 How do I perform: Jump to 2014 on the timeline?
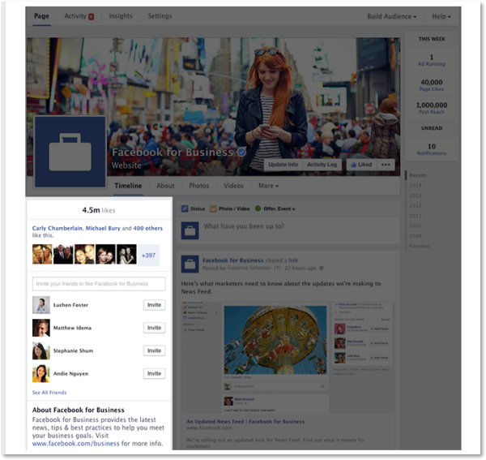point(416,185)
